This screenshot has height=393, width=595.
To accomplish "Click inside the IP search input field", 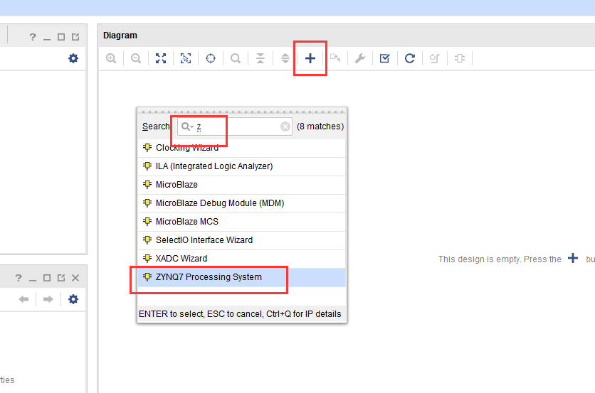I will 235,126.
